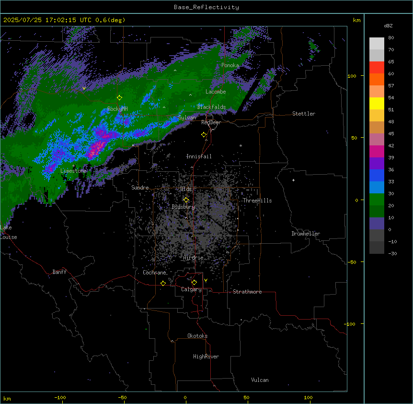
Task: Click the km unit label at top right
Action: pyautogui.click(x=356, y=20)
